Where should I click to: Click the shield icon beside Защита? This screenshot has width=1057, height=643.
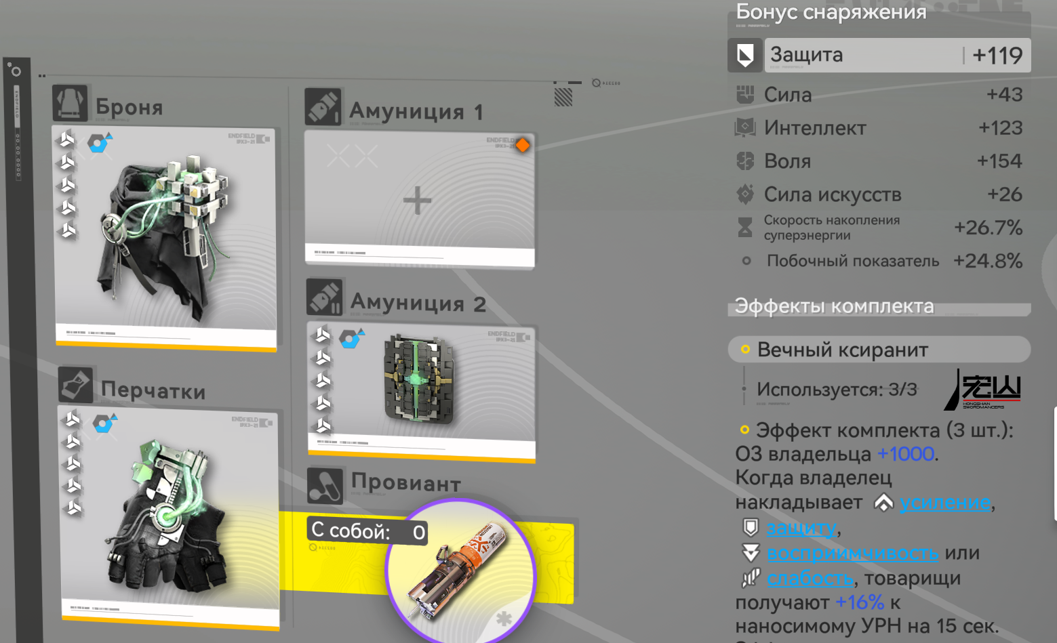(x=745, y=55)
